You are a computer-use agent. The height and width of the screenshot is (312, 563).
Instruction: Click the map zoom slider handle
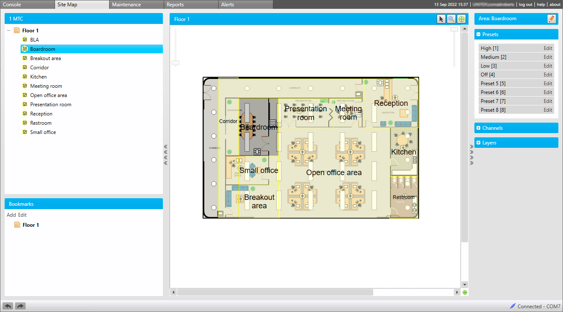tap(175, 63)
